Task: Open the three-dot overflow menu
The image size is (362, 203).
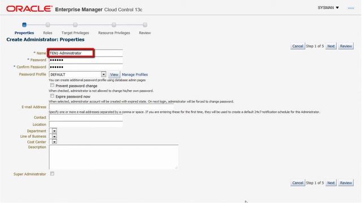Action: [x=351, y=8]
